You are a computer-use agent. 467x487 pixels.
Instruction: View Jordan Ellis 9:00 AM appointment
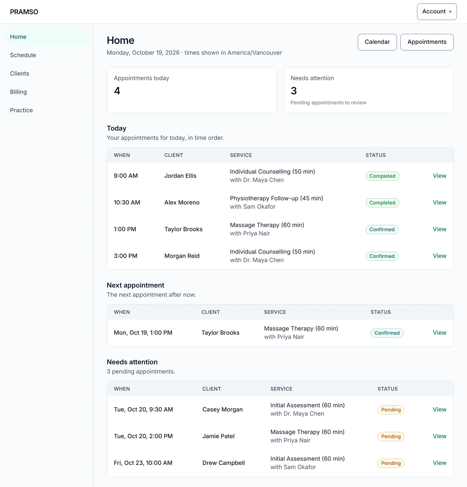tap(439, 176)
